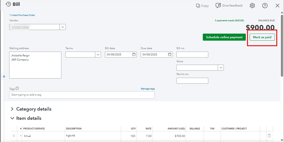Screen dimensions: 284x142
Task: Click the Copy bill icon
Action: [198, 6]
